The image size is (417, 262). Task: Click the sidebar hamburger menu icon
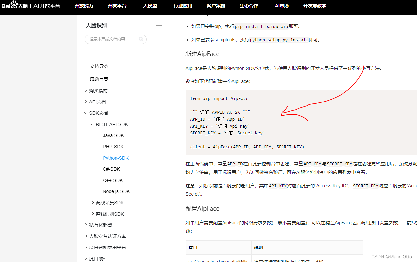coord(159,26)
